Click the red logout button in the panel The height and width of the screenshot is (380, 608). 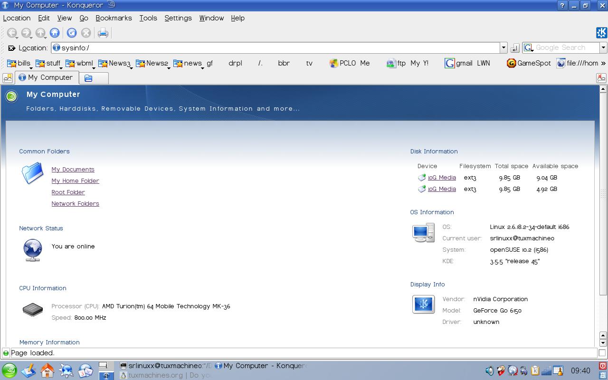[603, 366]
